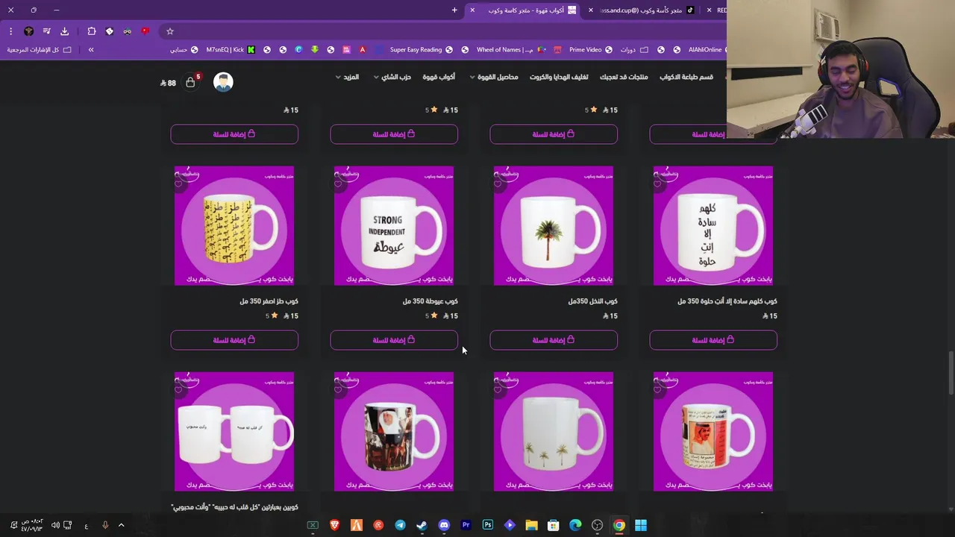
Task: Click the Chrome profile avatar icon
Action: [x=28, y=31]
